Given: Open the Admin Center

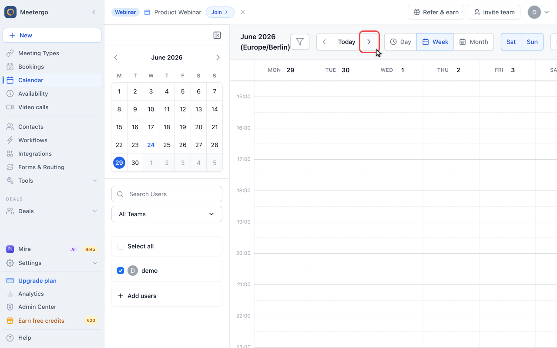Looking at the screenshot, I should pos(52,307).
